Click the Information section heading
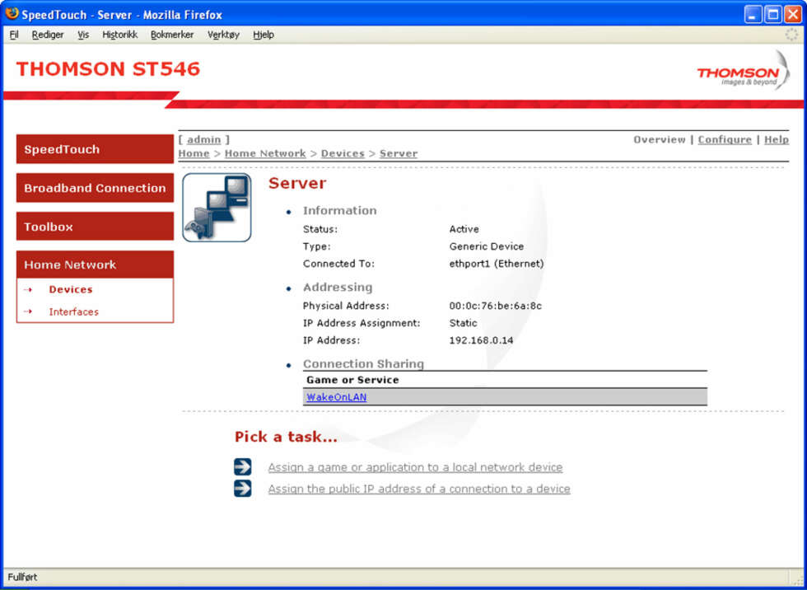This screenshot has width=807, height=590. 339,210
